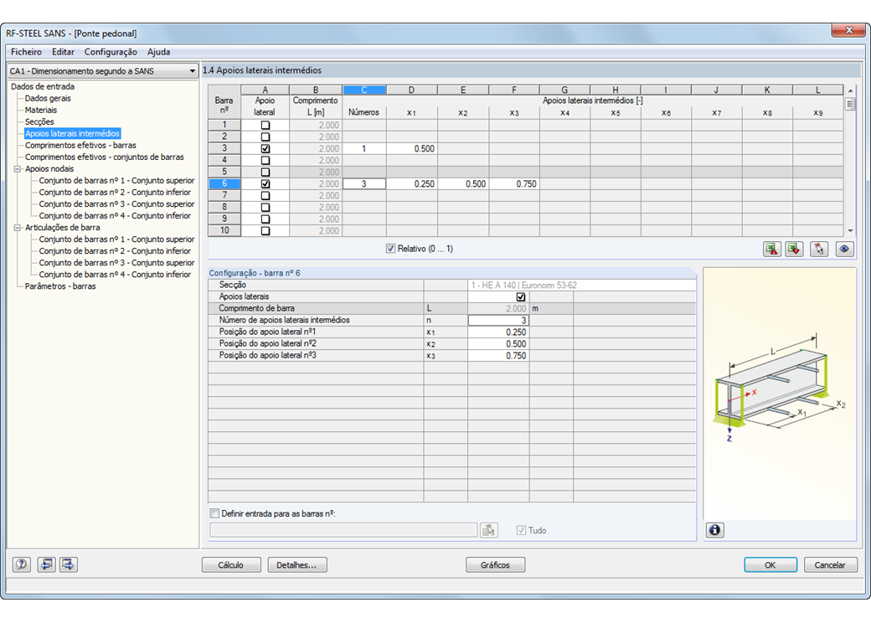
Task: Go to the previous table with arrow icon
Action: (x=46, y=564)
